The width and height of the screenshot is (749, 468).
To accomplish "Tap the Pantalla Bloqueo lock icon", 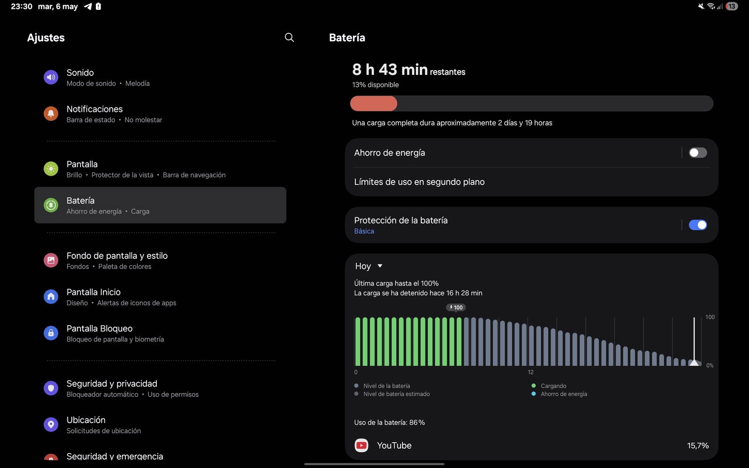I will pyautogui.click(x=51, y=333).
